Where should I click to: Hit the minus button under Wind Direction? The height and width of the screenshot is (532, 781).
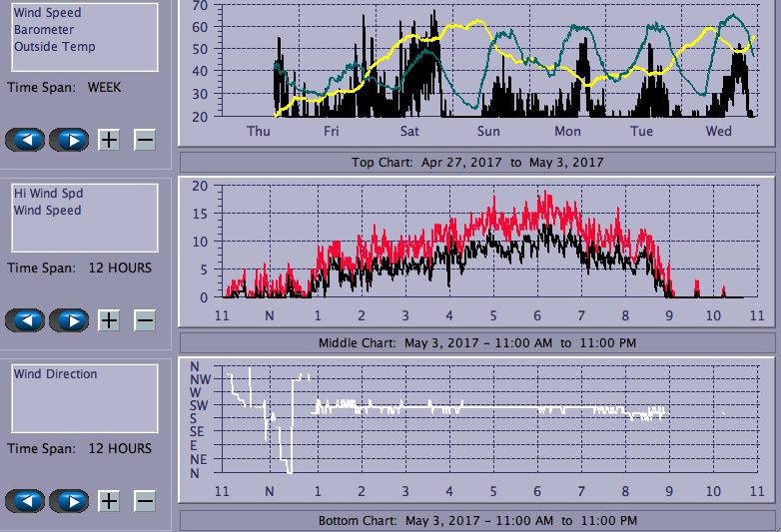pos(145,501)
